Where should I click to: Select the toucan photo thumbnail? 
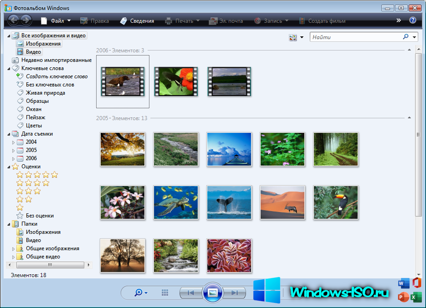tap(335, 202)
